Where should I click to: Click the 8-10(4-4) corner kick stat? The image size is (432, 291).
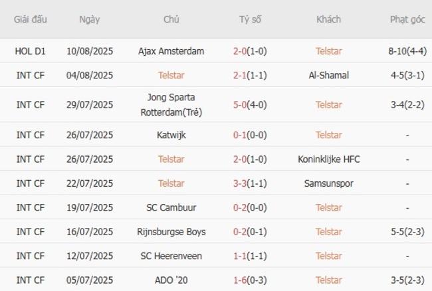tap(407, 50)
